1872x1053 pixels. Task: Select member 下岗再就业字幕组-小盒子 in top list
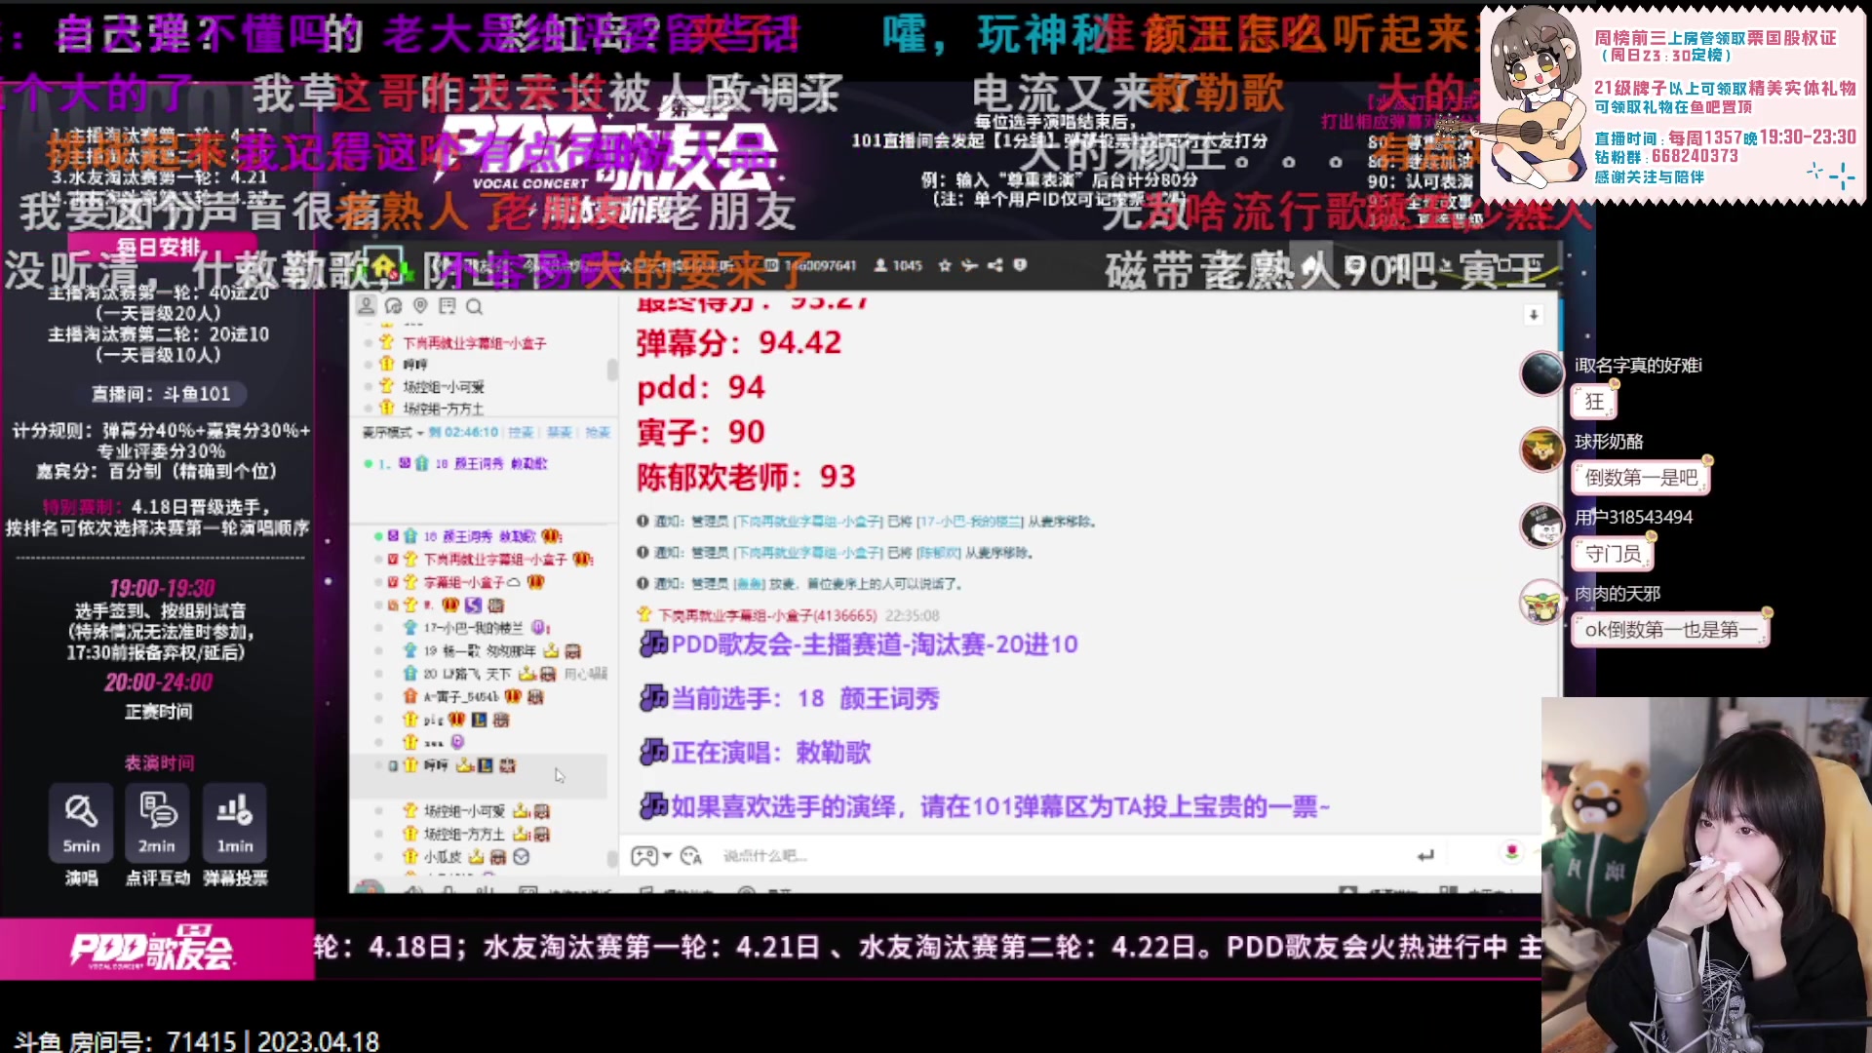tap(475, 343)
